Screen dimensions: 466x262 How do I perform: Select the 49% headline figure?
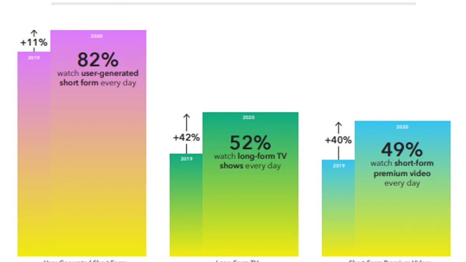(x=402, y=149)
